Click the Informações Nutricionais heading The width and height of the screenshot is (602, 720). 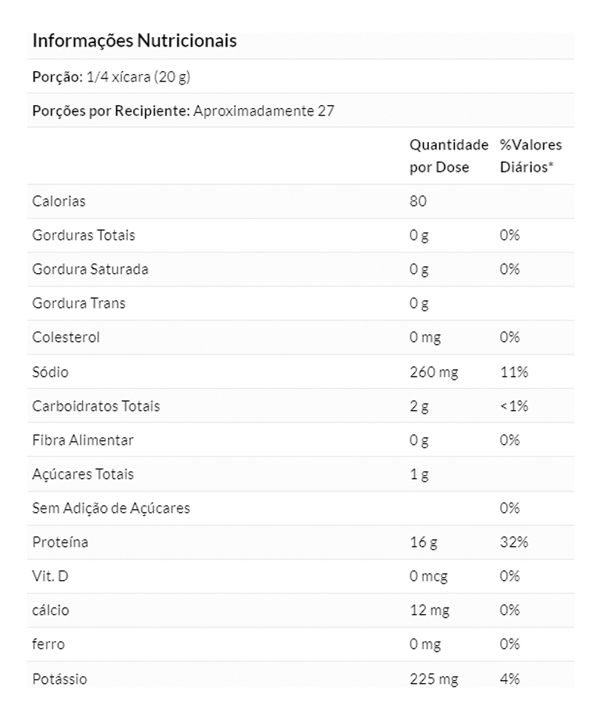click(135, 41)
